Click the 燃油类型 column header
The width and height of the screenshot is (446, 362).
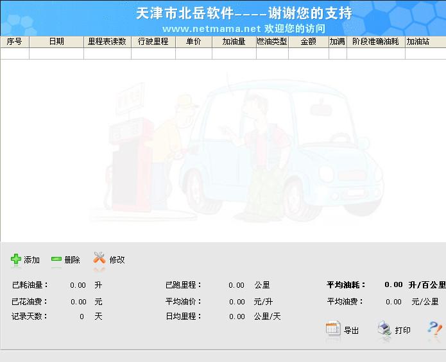pyautogui.click(x=272, y=42)
